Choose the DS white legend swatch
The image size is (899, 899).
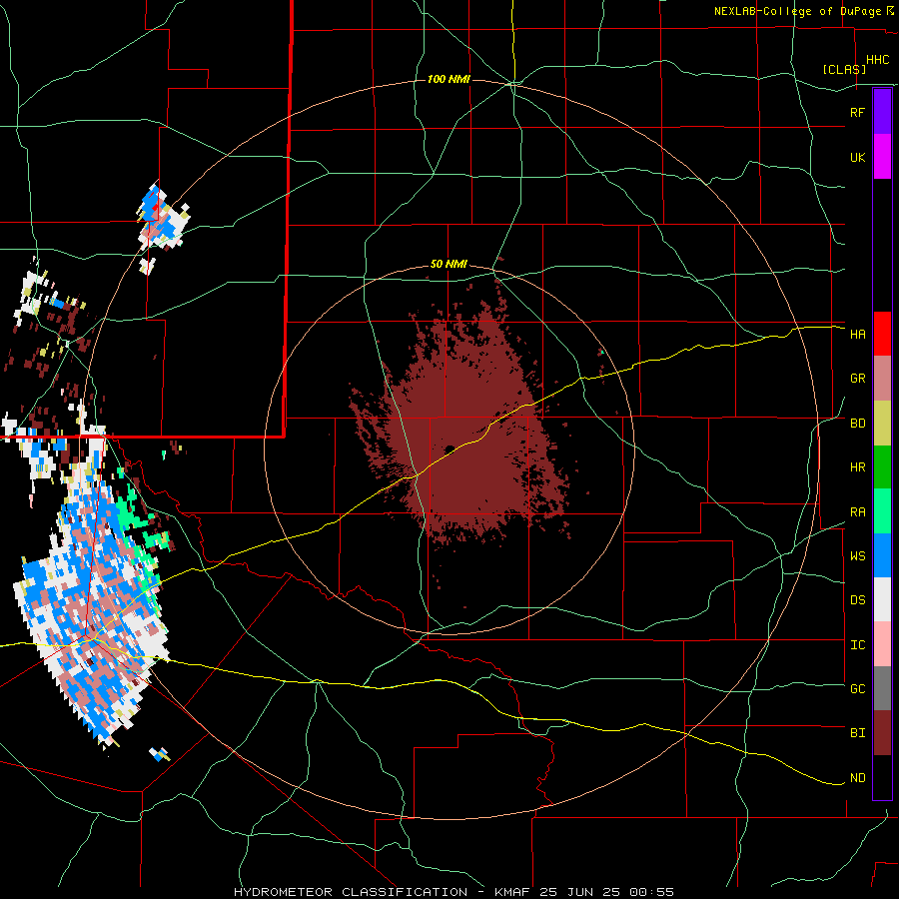[882, 599]
